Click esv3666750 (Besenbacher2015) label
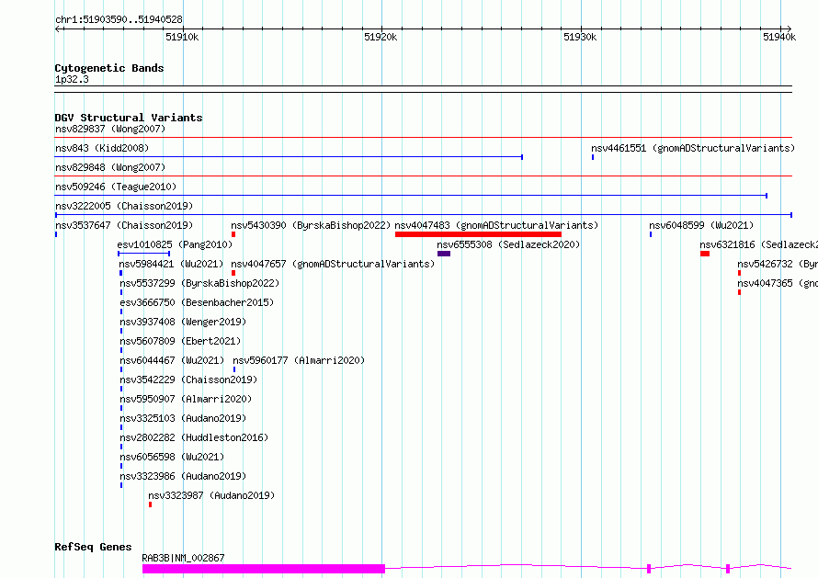Screen dimensions: 818x578 click(197, 302)
